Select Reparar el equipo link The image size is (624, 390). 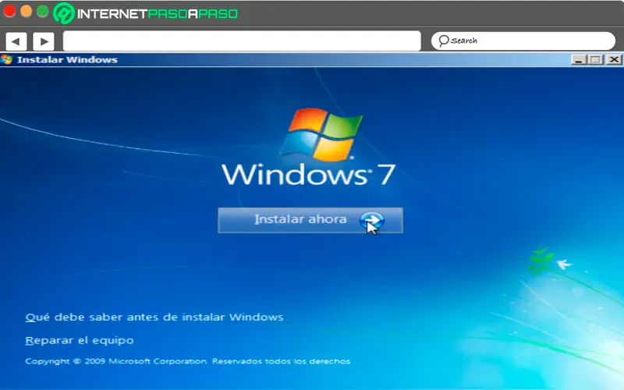pyautogui.click(x=80, y=341)
